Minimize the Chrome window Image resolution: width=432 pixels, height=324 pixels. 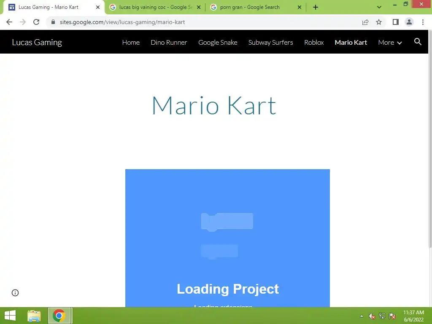tap(395, 4)
